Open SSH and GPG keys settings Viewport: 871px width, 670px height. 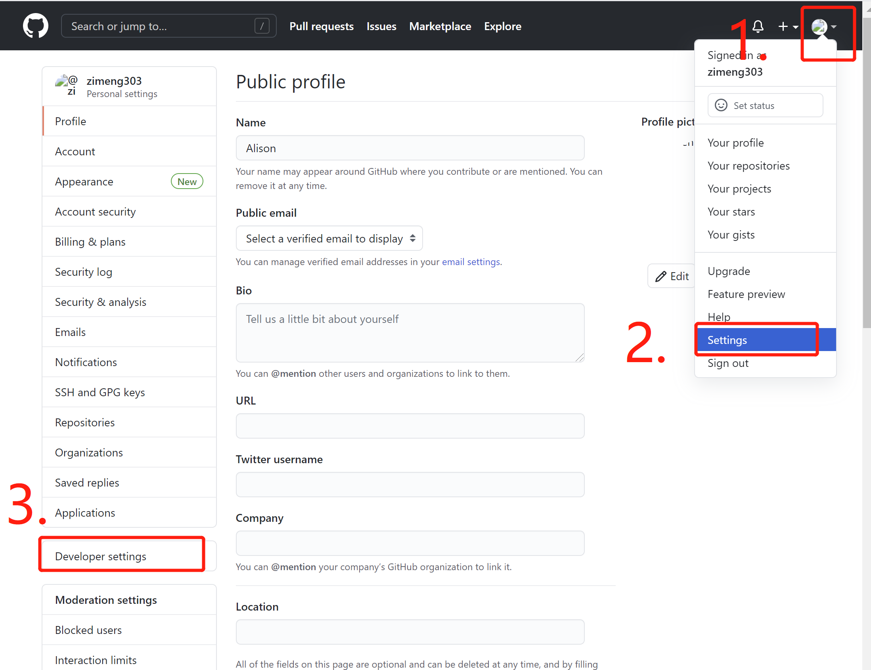[100, 392]
